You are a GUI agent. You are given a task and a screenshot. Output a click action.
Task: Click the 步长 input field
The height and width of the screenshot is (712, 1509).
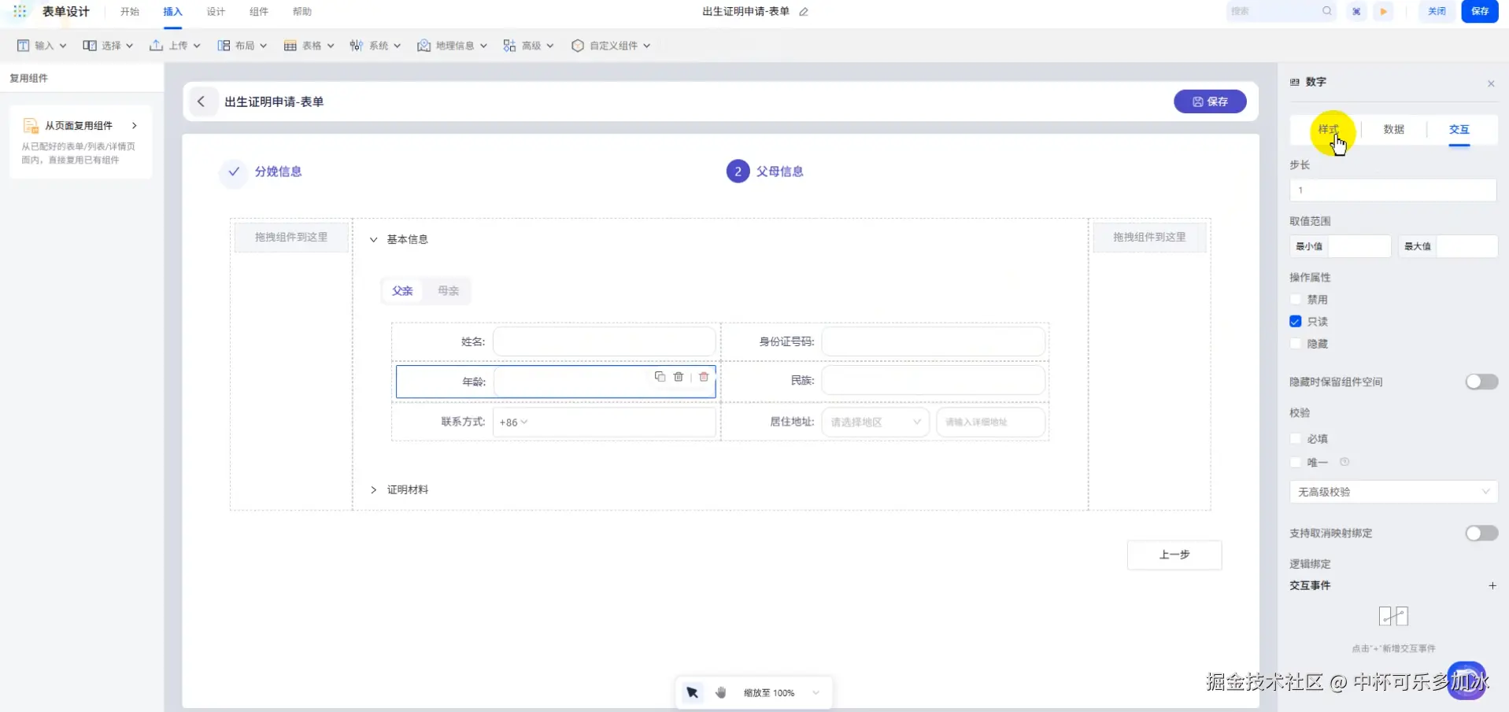coord(1392,190)
